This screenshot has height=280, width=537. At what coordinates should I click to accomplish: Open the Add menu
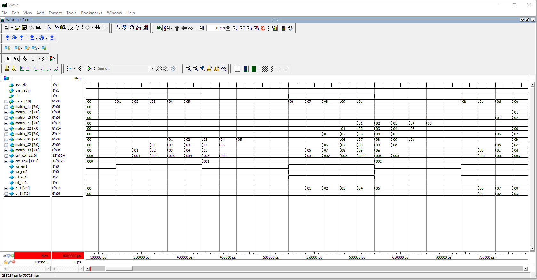[x=40, y=13]
